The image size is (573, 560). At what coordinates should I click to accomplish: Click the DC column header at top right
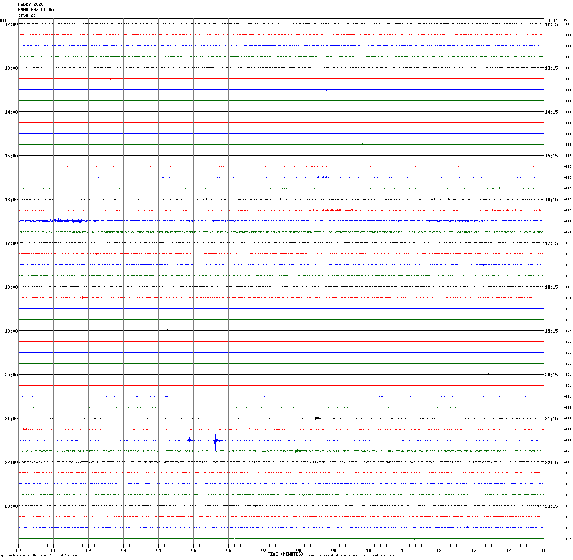coord(566,20)
